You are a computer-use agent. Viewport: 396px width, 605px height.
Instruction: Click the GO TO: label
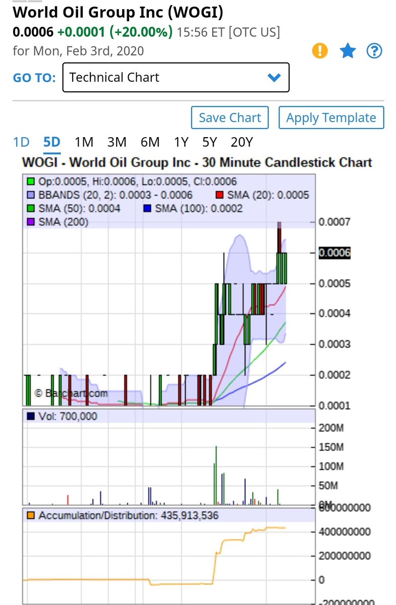coord(34,78)
